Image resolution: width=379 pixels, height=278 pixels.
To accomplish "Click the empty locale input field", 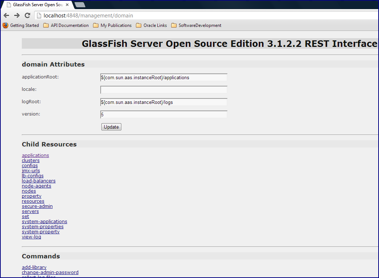I will pos(164,90).
